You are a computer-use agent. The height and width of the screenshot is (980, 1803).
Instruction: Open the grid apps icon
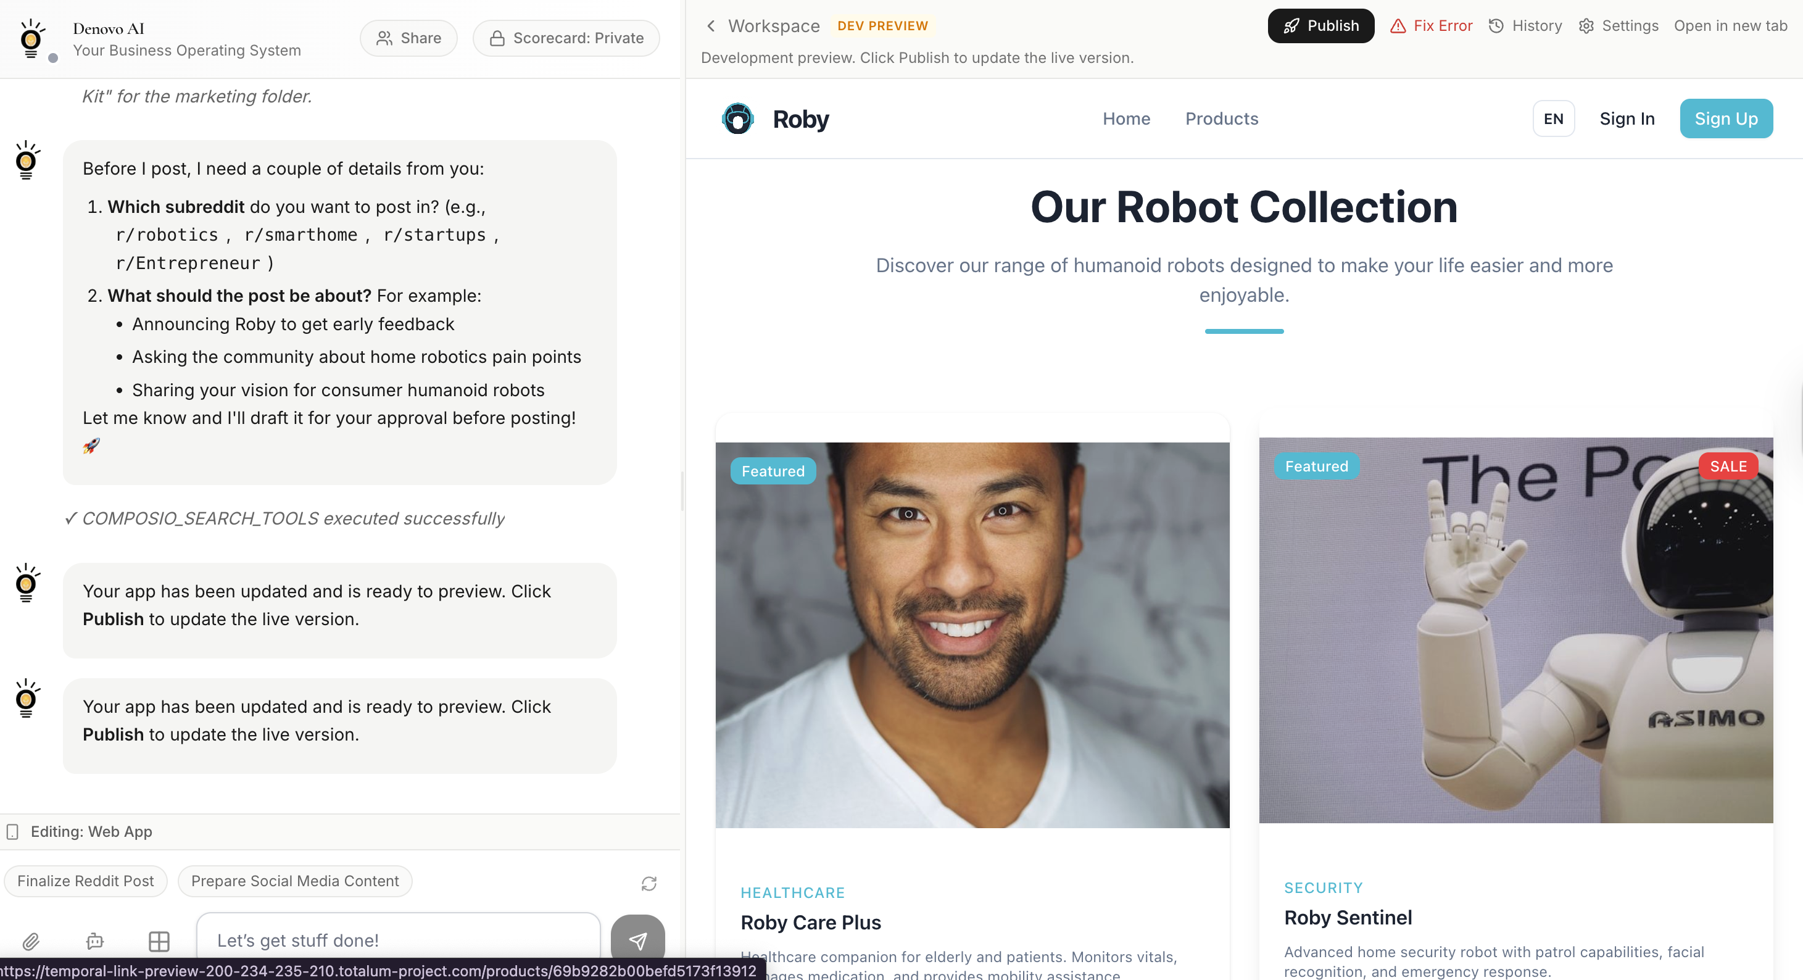tap(159, 941)
